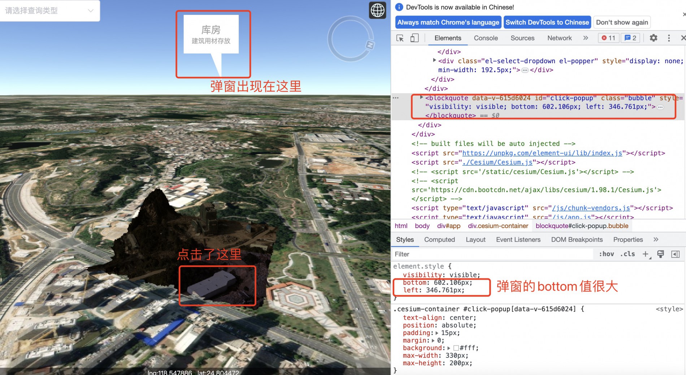This screenshot has height=375, width=686.
Task: Click the text-align: center declaration
Action: 439,318
